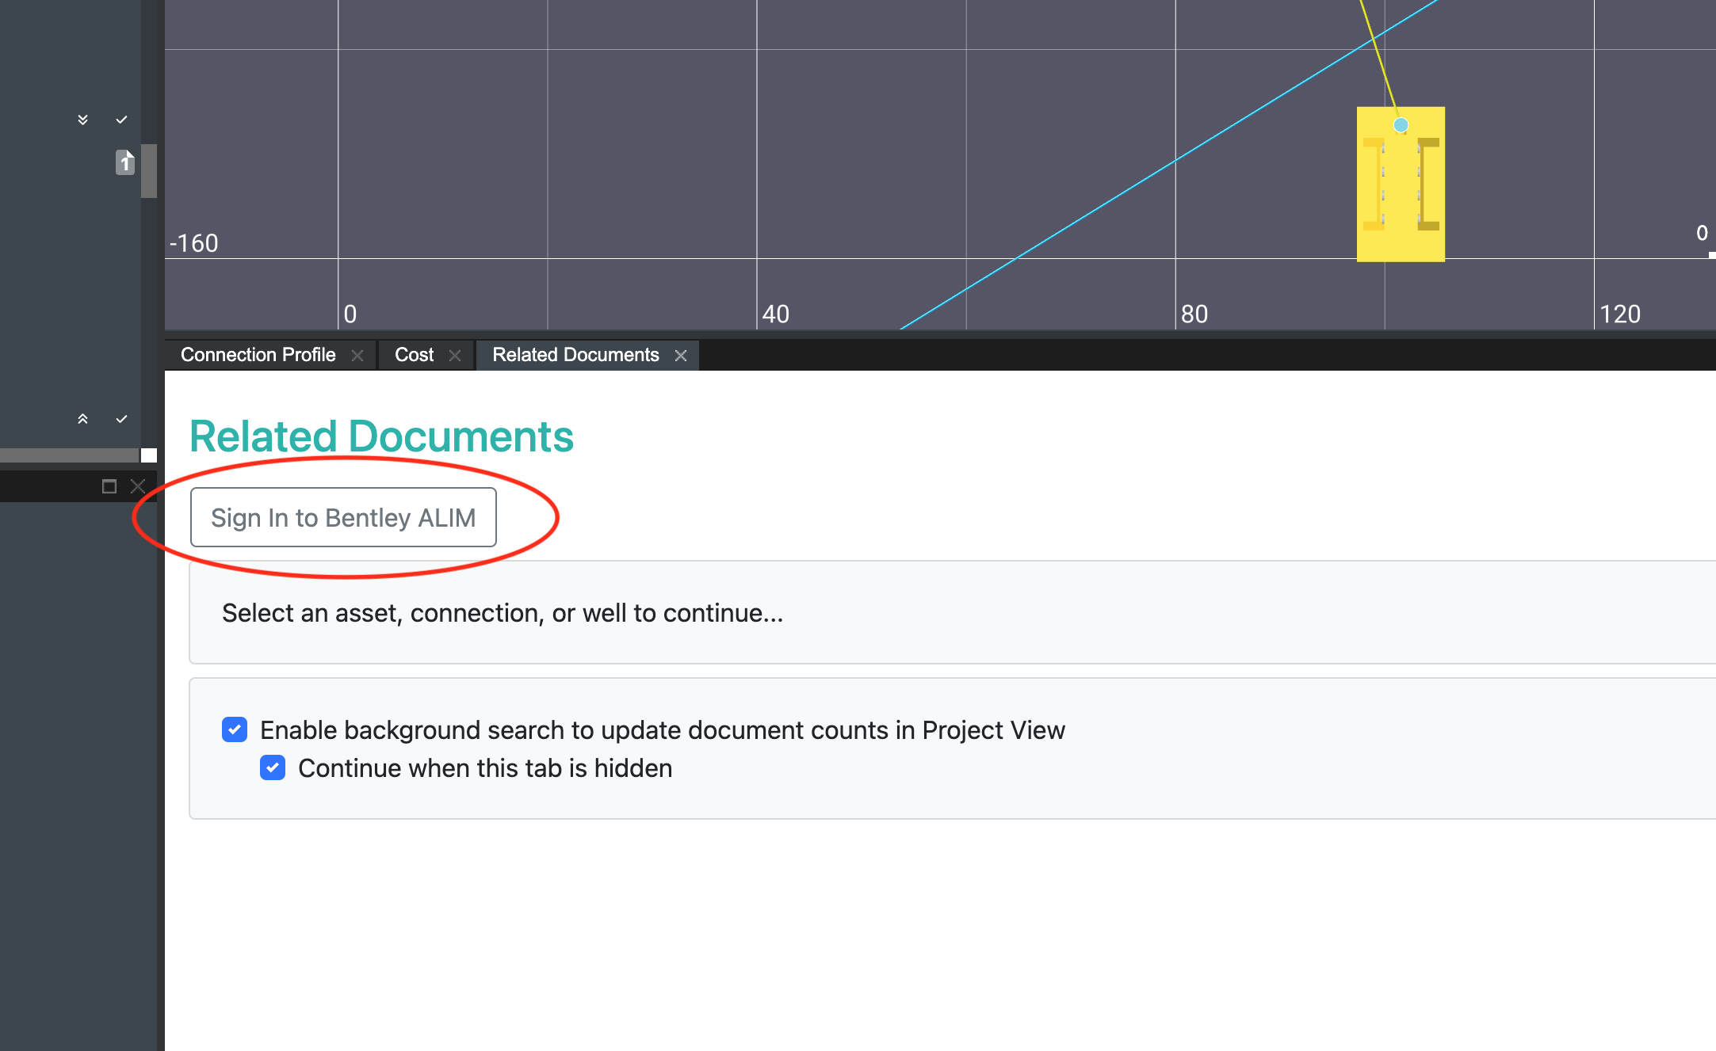Close the left side panel

138,486
